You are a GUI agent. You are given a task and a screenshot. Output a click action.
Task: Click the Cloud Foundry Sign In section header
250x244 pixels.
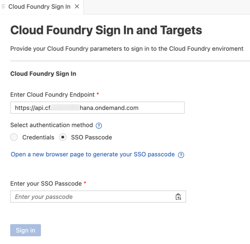click(43, 74)
